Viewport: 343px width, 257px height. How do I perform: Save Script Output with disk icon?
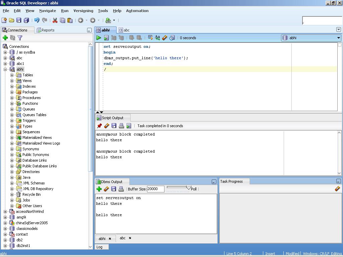tap(114, 126)
